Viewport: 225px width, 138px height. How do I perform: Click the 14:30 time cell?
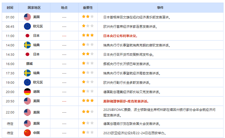(x=10, y=55)
